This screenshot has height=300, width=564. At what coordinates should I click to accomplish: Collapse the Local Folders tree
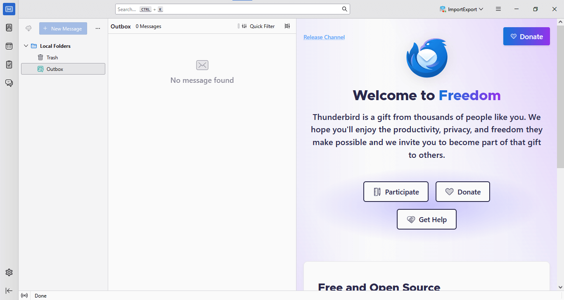[26, 46]
